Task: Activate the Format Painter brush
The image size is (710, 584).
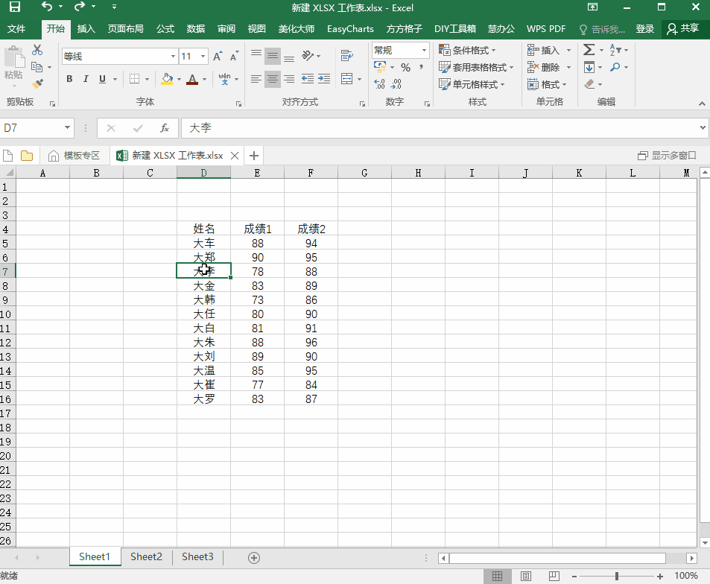Action: (37, 83)
